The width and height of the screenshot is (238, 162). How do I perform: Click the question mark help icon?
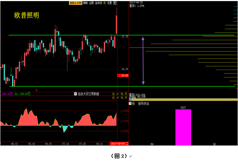[130, 103]
